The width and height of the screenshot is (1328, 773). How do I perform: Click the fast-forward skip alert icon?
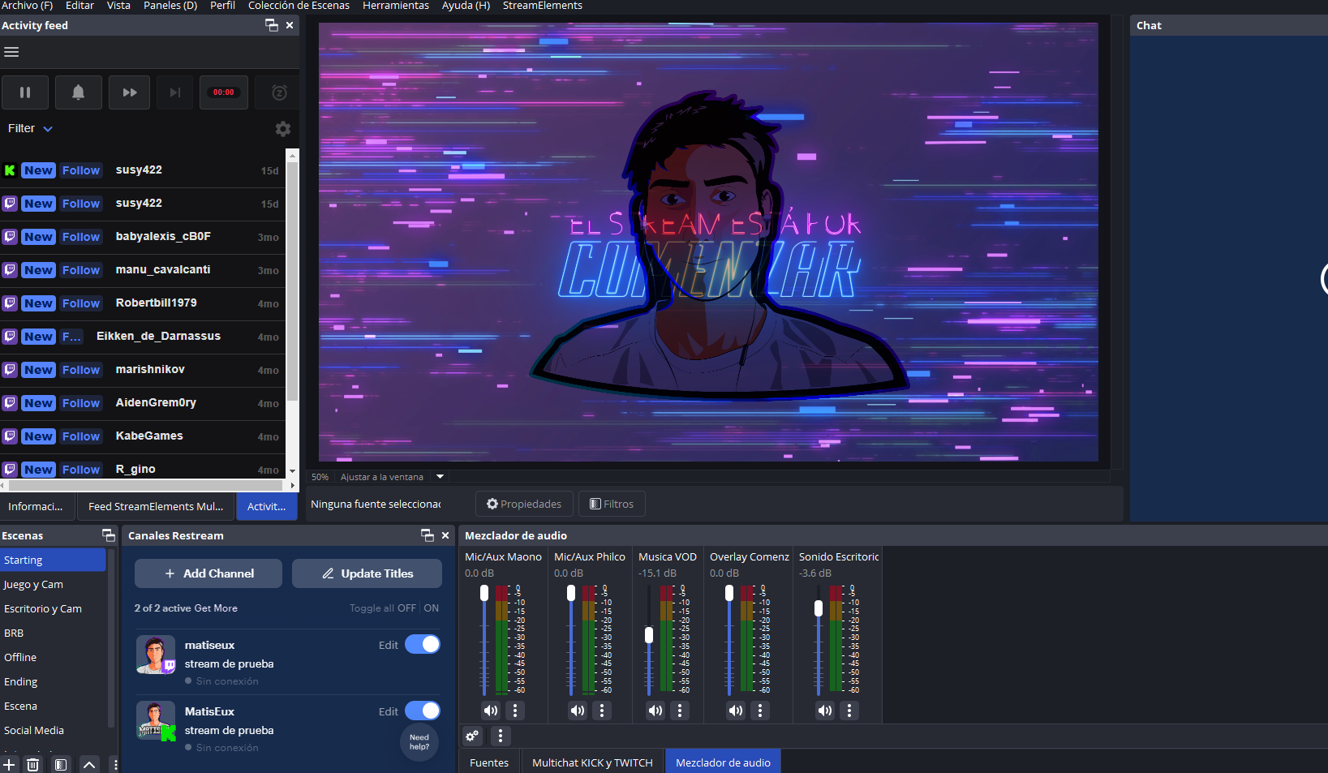point(130,92)
